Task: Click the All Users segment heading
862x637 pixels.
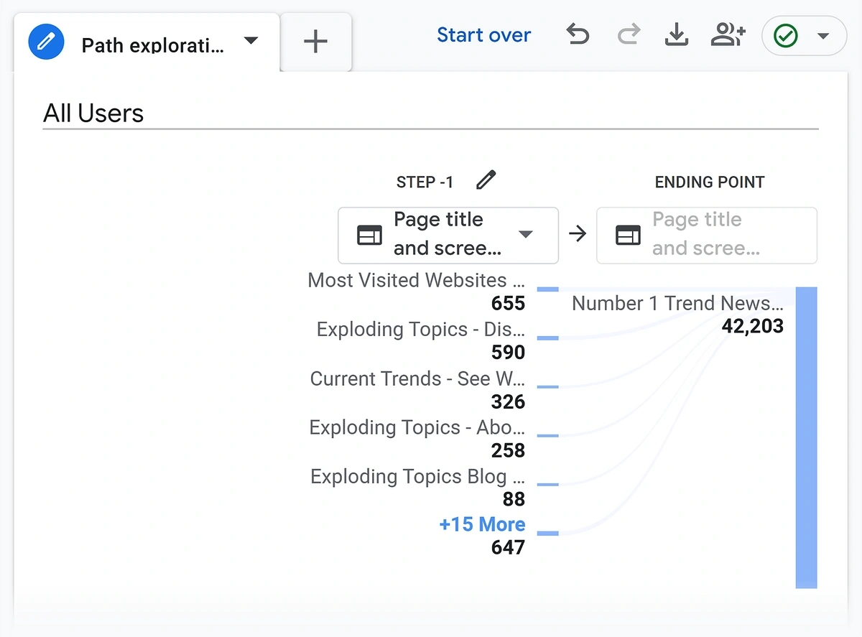Action: [93, 113]
